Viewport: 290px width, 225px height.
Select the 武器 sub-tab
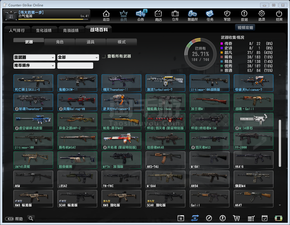[29, 42]
